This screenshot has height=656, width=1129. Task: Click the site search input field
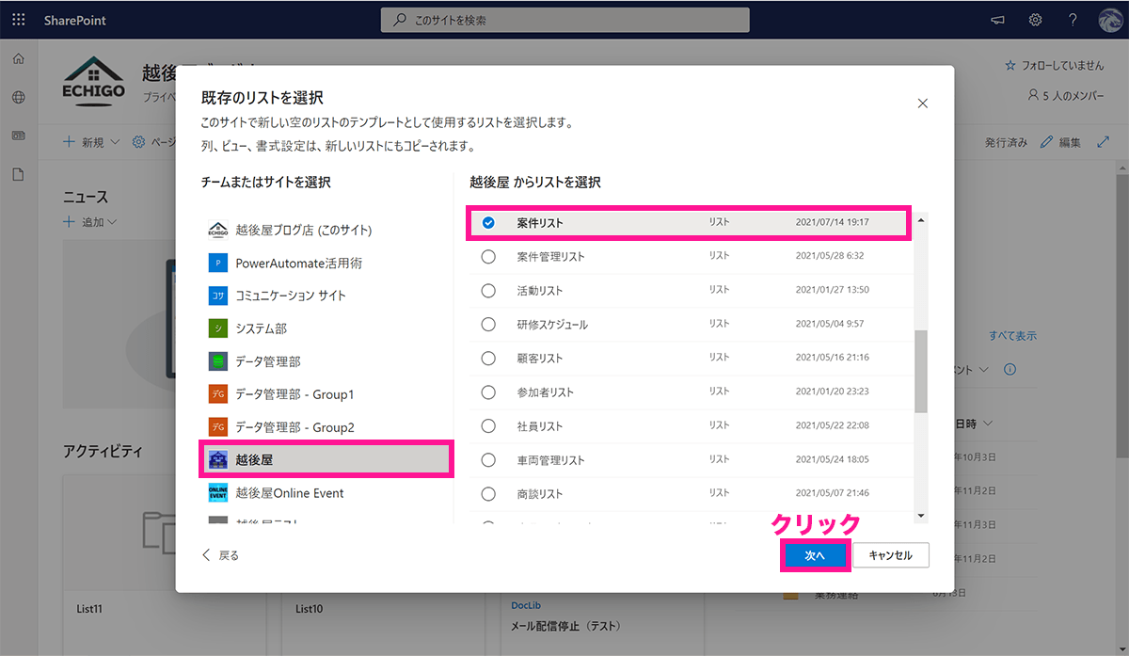[x=564, y=20]
